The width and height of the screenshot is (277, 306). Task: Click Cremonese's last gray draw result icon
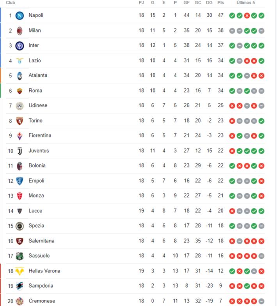[x=261, y=301]
